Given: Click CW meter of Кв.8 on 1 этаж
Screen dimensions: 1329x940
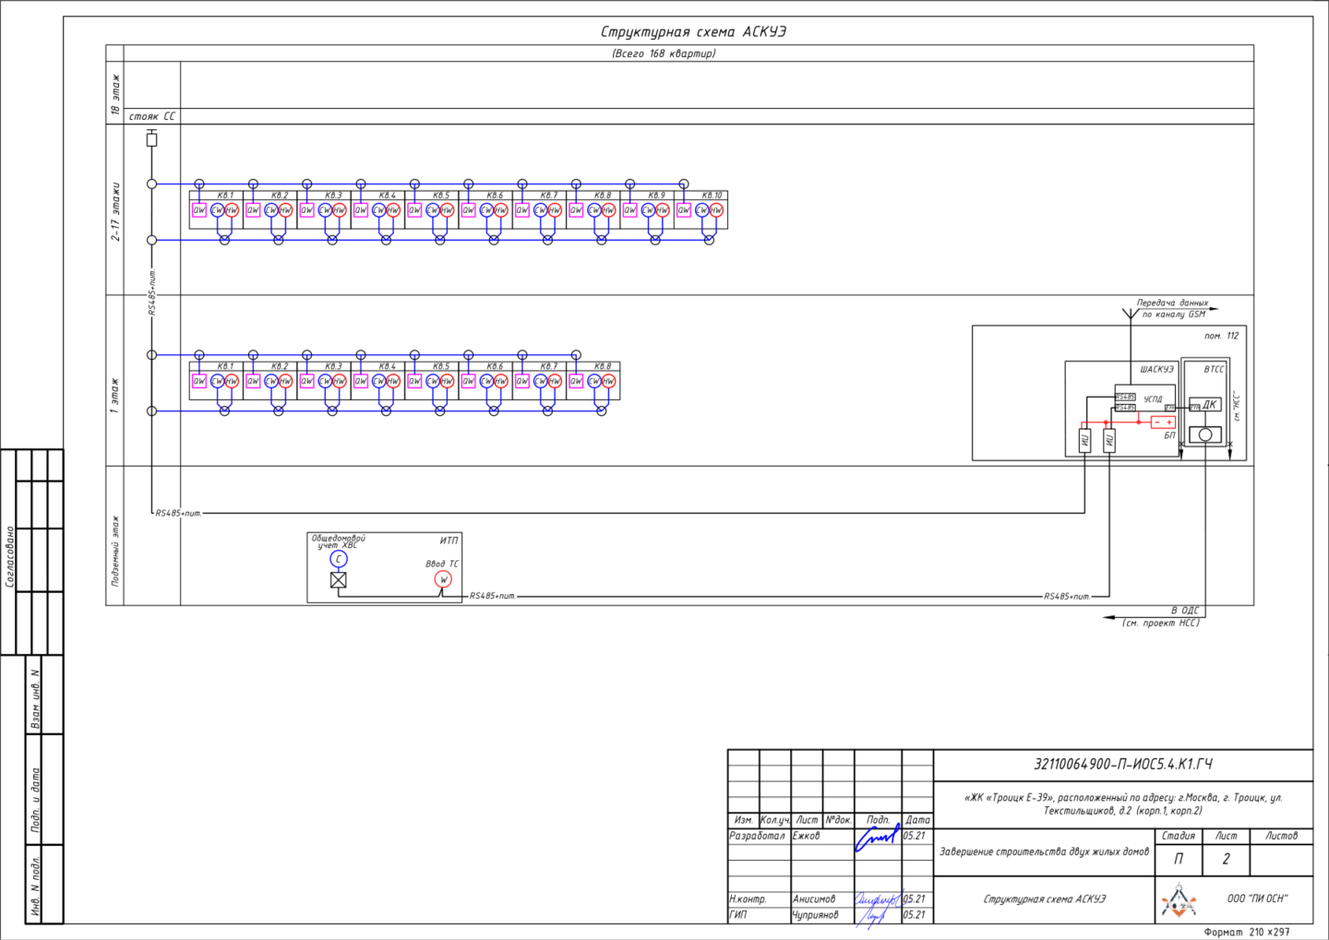Looking at the screenshot, I should click(593, 381).
